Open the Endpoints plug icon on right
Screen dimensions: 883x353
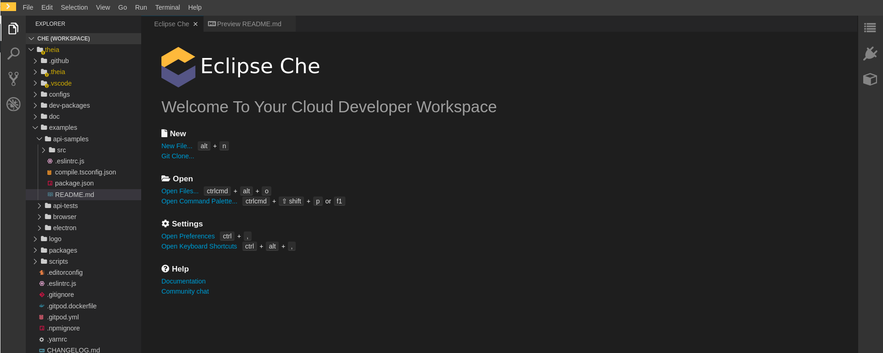pos(870,53)
